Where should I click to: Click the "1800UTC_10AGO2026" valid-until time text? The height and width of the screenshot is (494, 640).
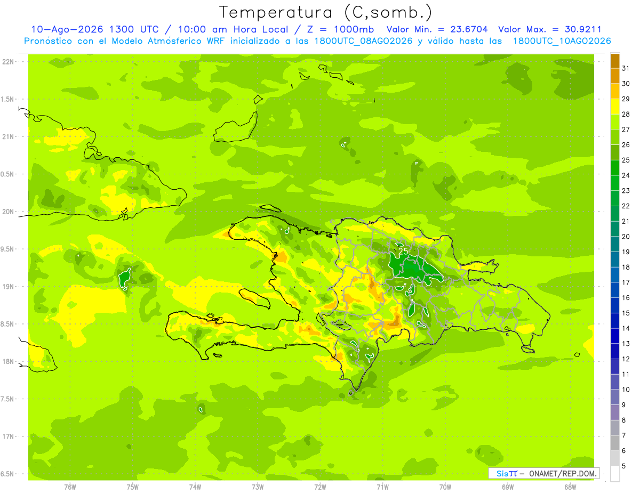pyautogui.click(x=562, y=41)
